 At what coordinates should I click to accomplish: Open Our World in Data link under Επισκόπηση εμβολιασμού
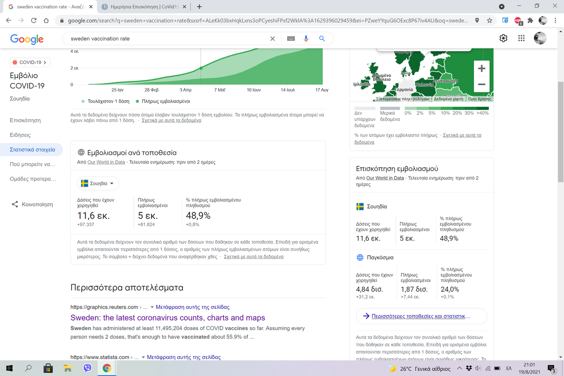[385, 178]
